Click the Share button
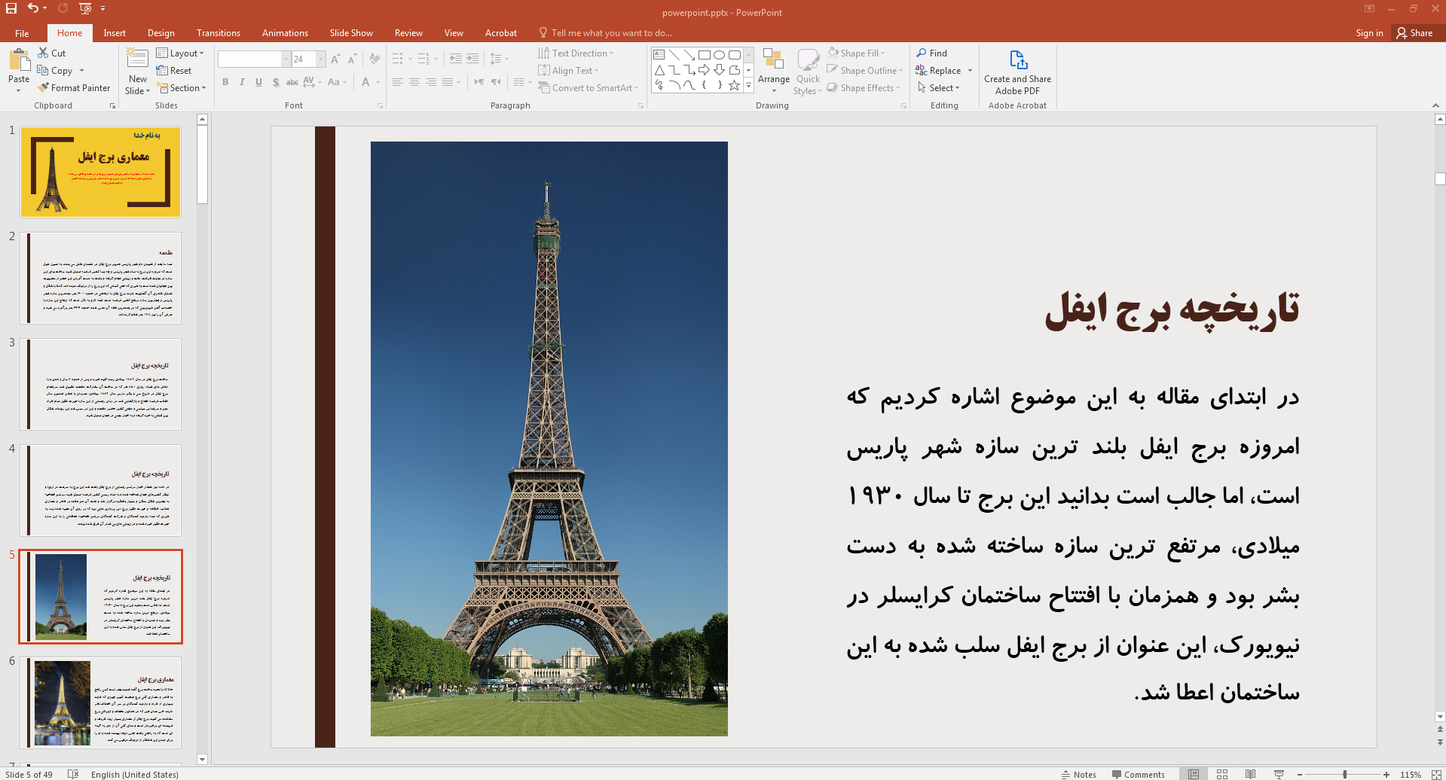Viewport: 1446px width, 780px height. click(1414, 32)
